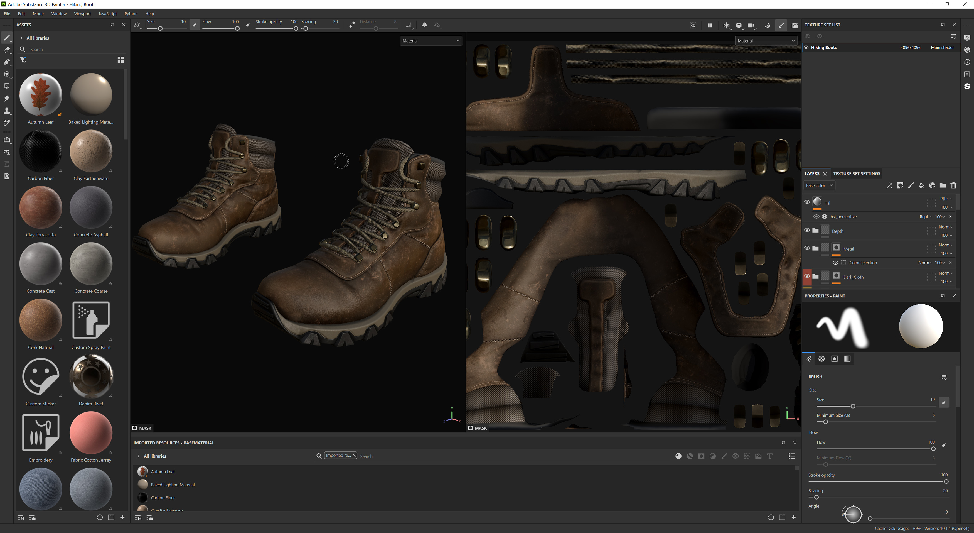Open the rendering camera capture tool

point(795,25)
